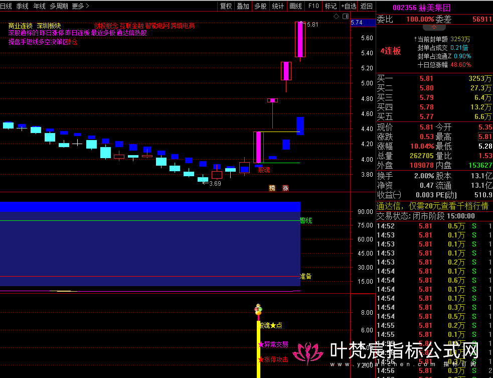Click the balloon marker in the indicator pane

[258, 309]
